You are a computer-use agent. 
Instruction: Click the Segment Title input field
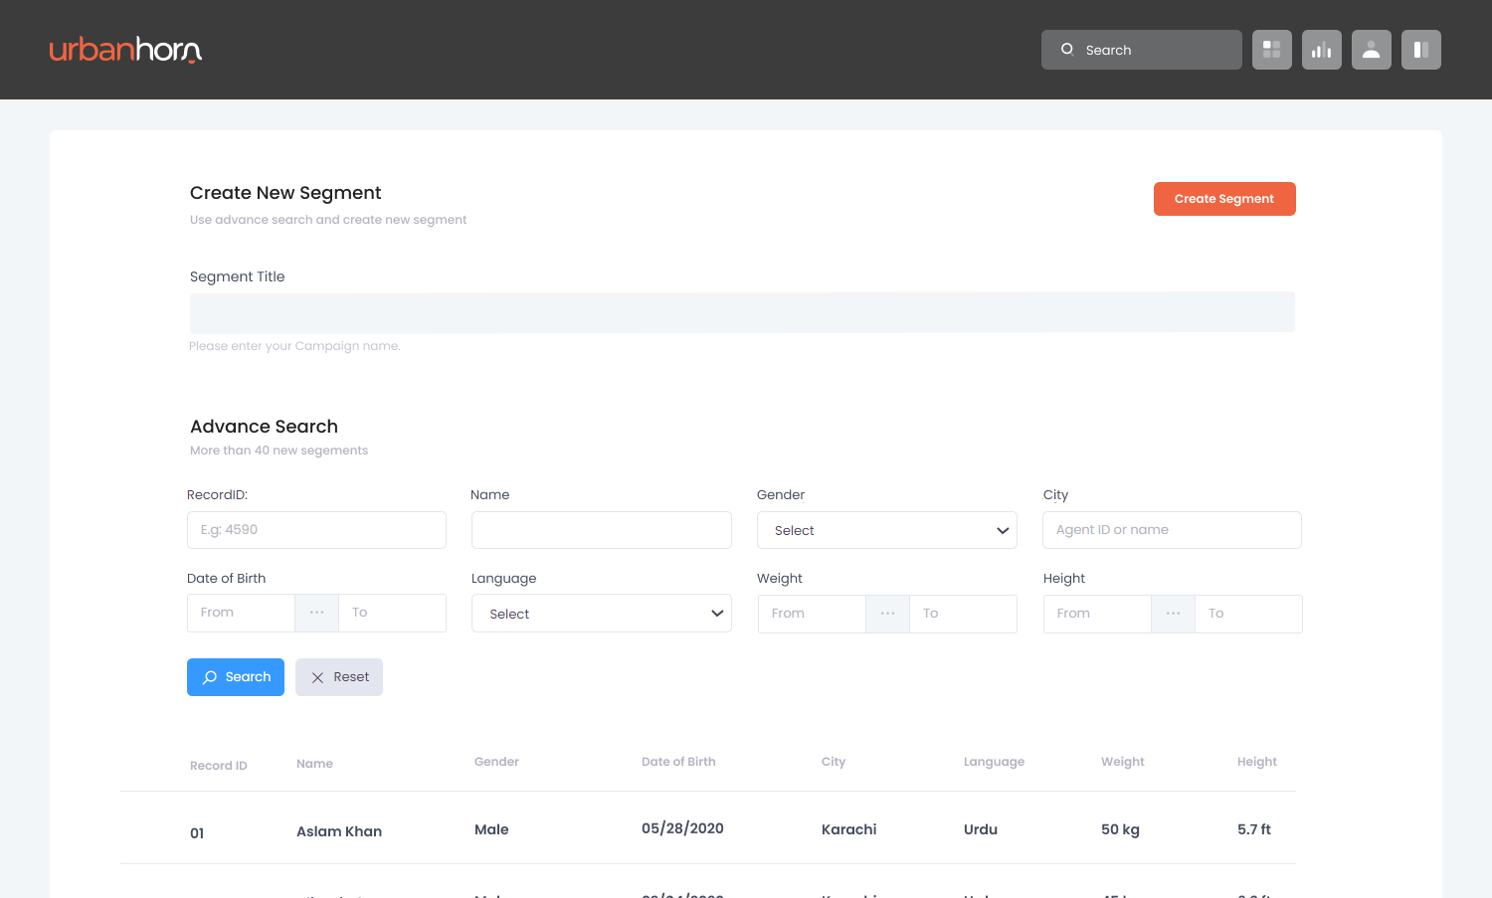click(x=741, y=311)
